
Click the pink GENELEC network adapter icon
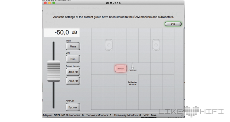coord(121,68)
